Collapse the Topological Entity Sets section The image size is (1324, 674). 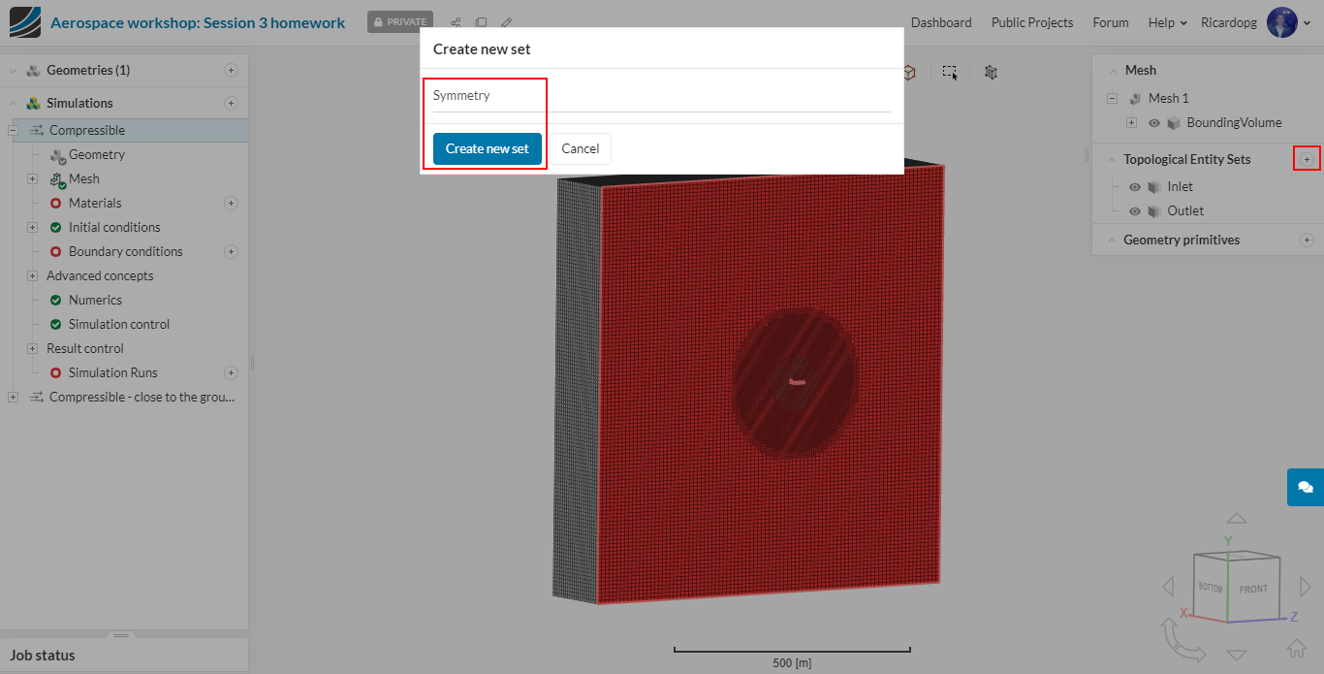click(x=1112, y=160)
